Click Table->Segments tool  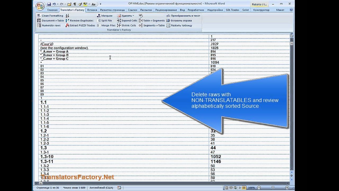pyautogui.click(x=152, y=20)
